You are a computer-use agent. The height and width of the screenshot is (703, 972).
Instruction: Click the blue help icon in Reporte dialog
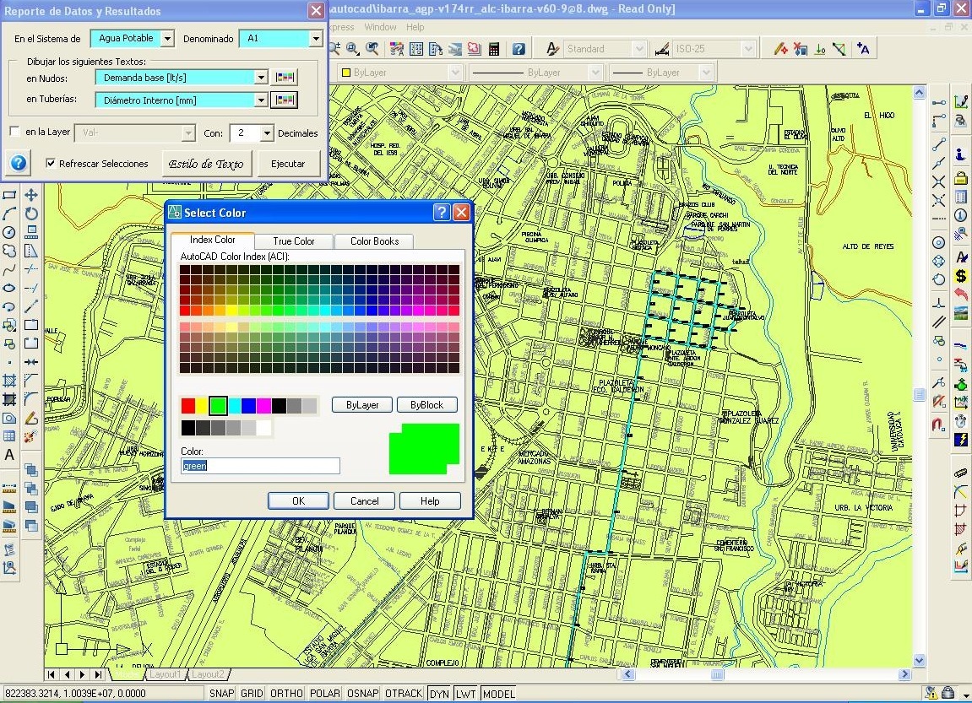[x=18, y=163]
